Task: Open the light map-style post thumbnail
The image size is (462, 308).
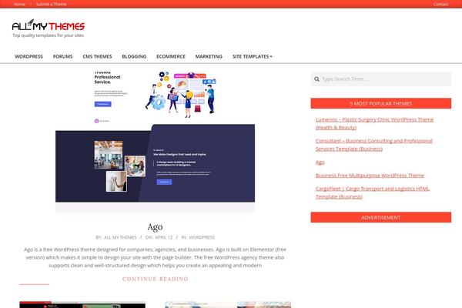Action: (x=228, y=304)
